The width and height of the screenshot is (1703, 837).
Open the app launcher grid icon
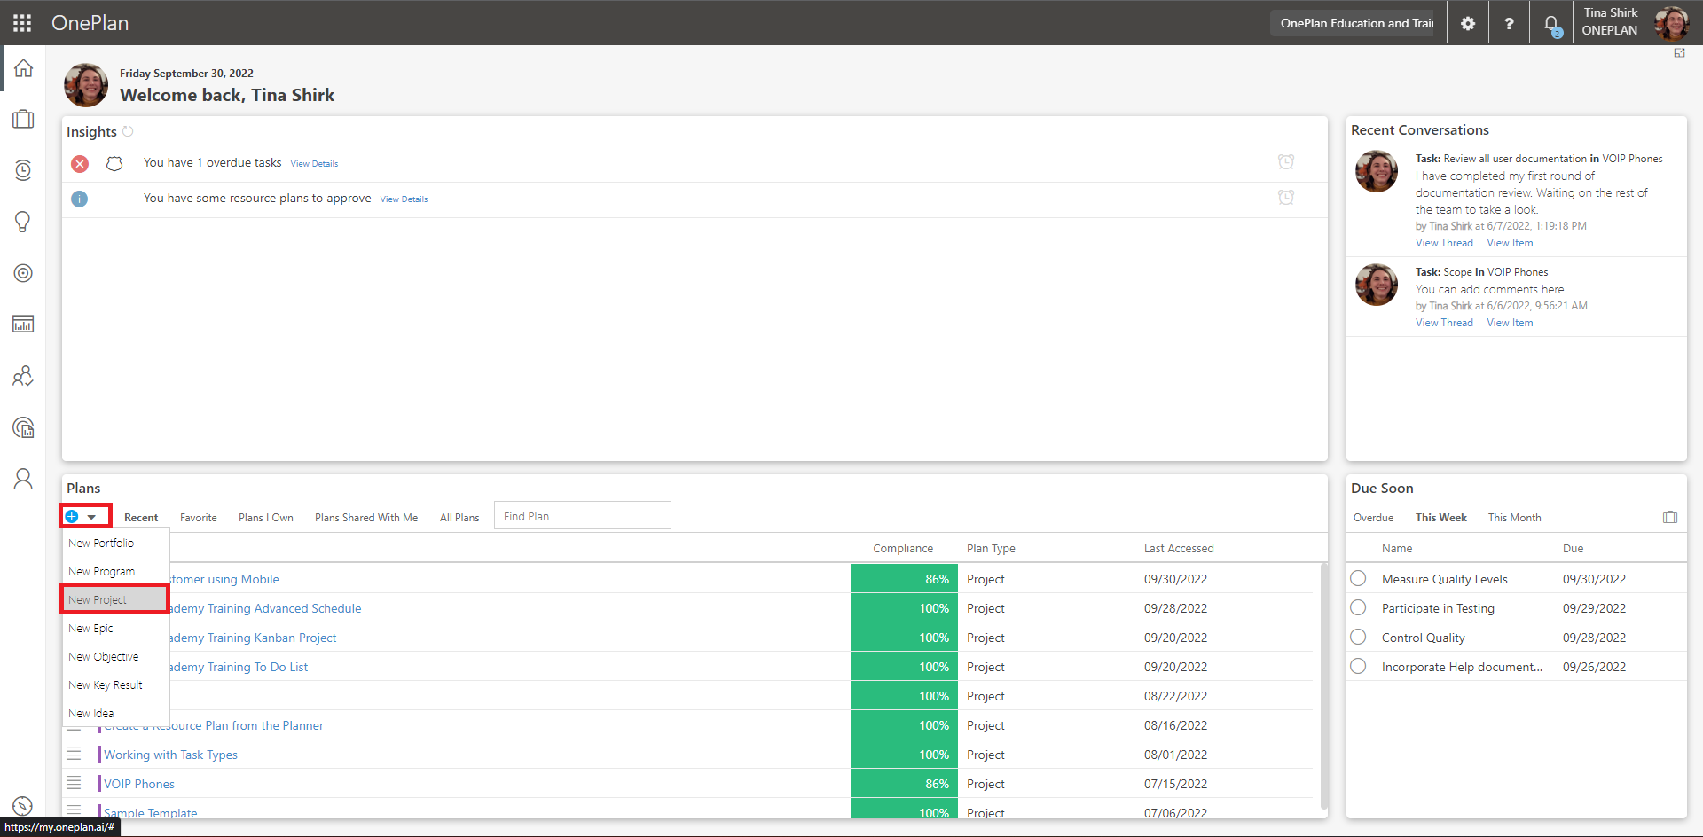coord(22,23)
